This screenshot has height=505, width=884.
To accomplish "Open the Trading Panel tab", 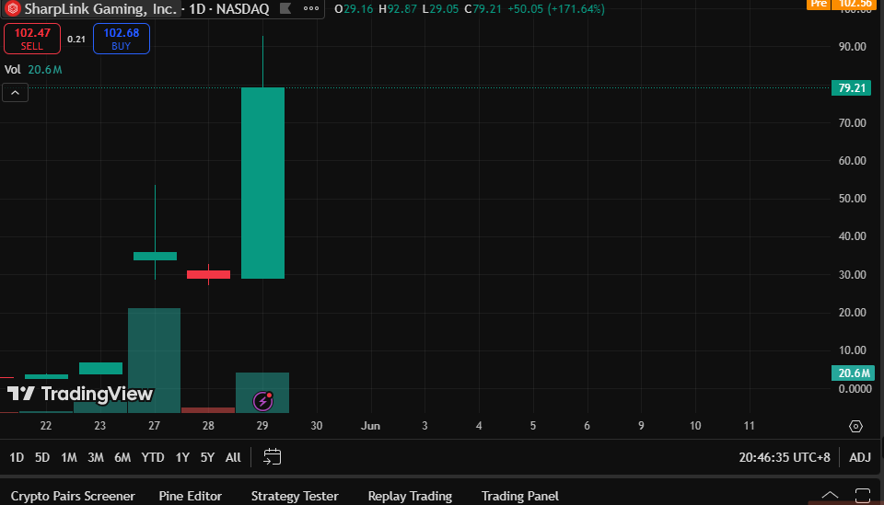I will (x=519, y=496).
